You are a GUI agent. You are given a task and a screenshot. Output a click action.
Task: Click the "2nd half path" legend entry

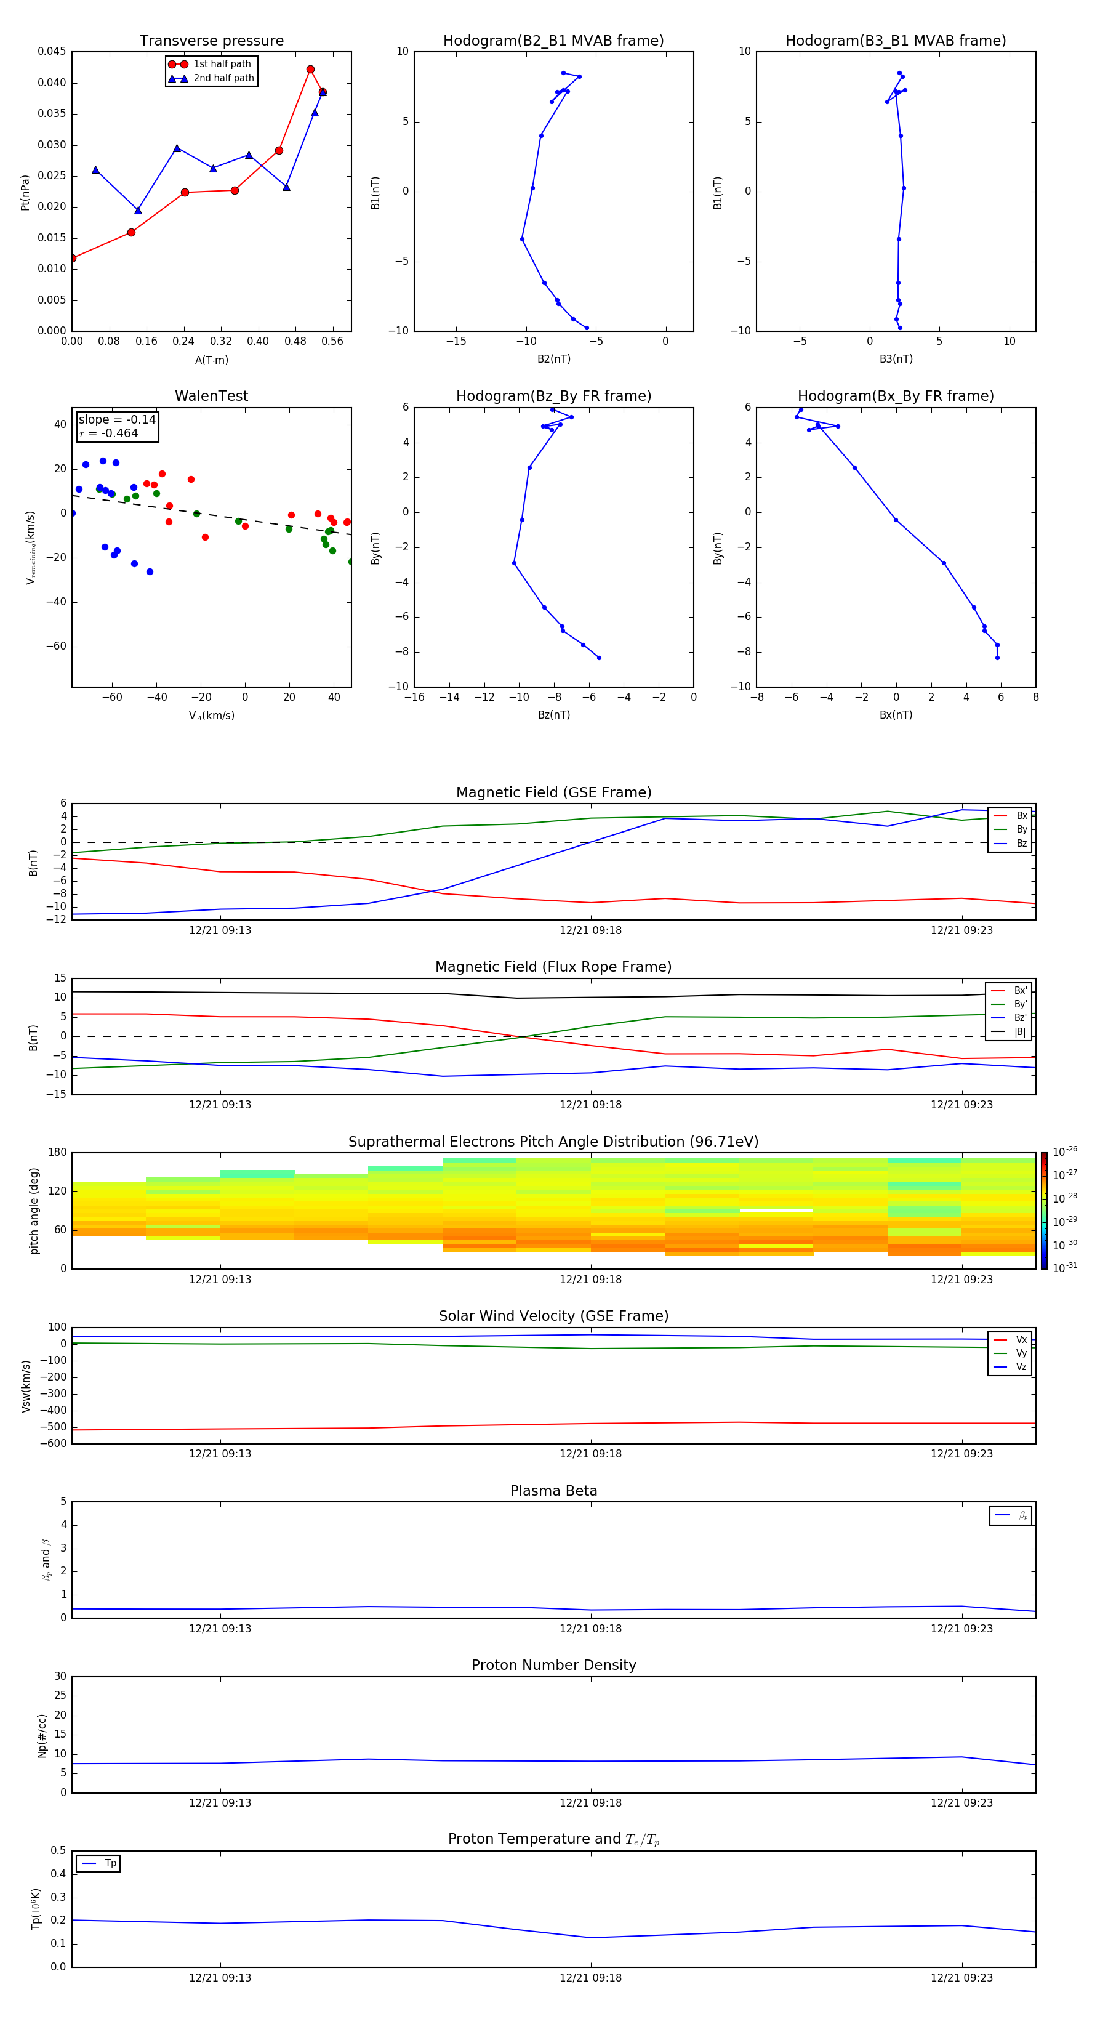coord(211,78)
